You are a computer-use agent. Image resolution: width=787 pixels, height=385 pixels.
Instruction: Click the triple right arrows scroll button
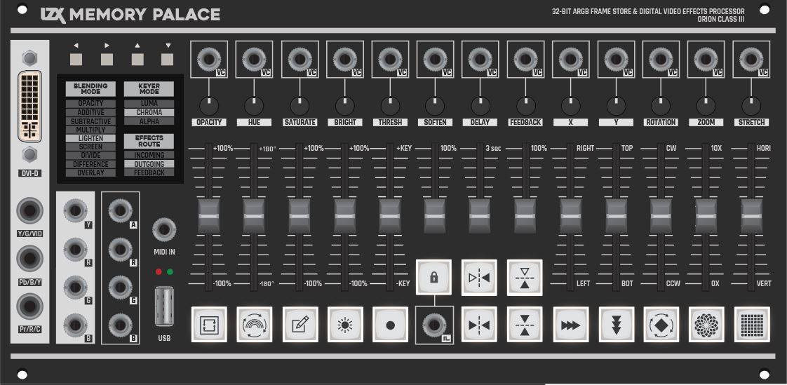point(571,325)
